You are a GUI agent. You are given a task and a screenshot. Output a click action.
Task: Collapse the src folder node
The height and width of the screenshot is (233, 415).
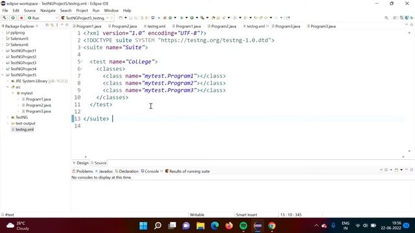pos(8,87)
